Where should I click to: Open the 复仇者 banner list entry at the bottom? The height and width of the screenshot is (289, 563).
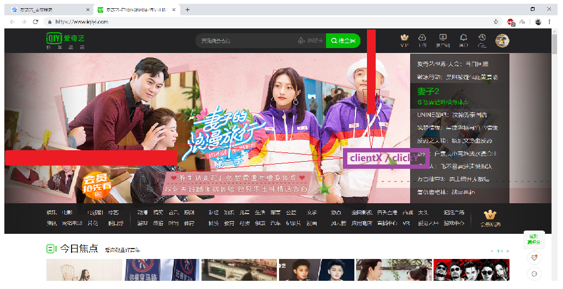pos(446,192)
